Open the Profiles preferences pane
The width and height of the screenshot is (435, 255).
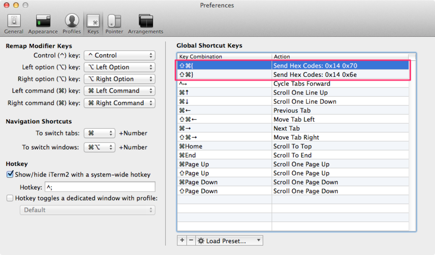[x=72, y=24]
